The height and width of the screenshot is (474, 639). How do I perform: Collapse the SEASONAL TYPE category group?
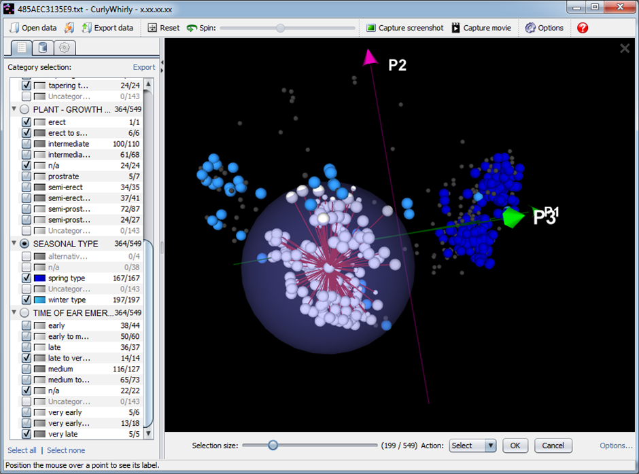14,244
